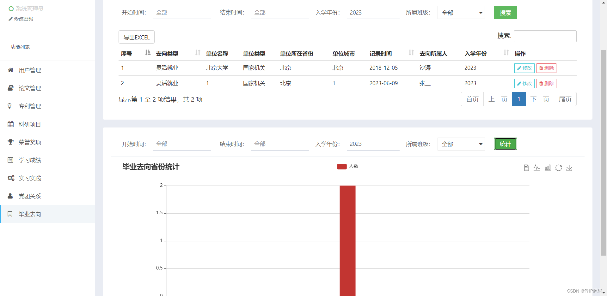
Task: Open 学习成绩 menu
Action: (47, 160)
